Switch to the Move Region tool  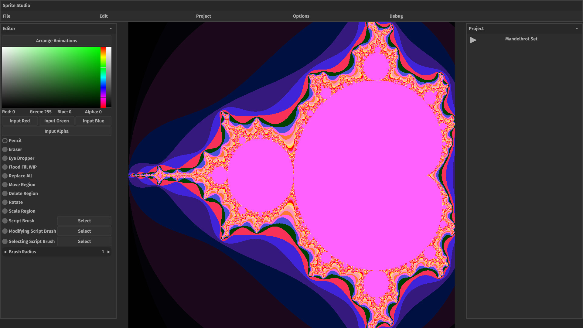point(5,184)
